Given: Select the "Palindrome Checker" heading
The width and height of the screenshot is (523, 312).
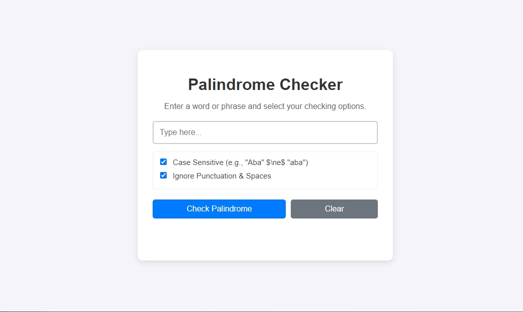Looking at the screenshot, I should click(265, 84).
